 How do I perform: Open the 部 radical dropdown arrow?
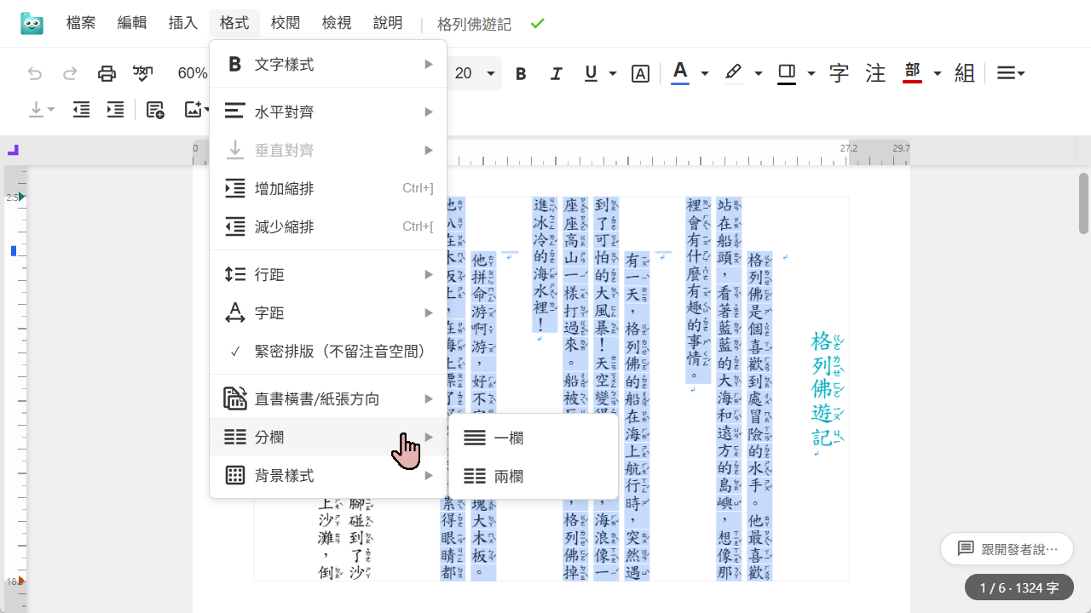[937, 74]
